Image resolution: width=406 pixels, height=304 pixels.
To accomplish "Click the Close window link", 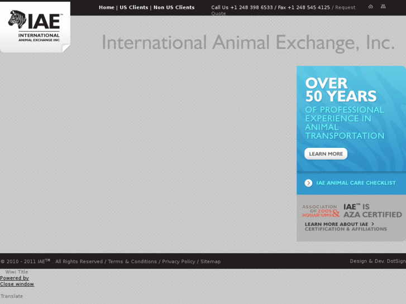I will pos(17,284).
